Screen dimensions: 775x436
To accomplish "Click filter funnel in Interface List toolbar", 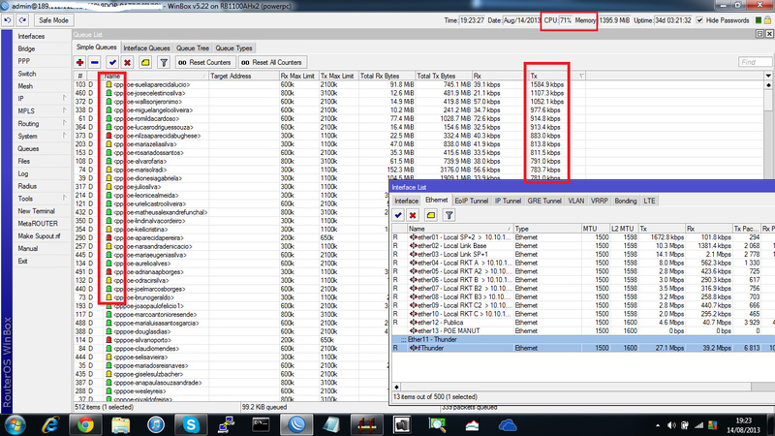I will 449,215.
